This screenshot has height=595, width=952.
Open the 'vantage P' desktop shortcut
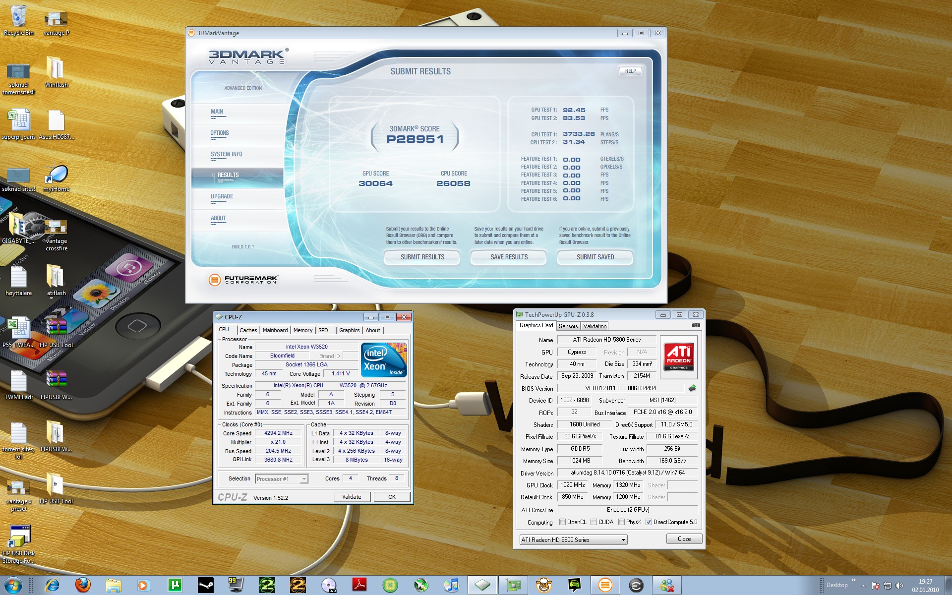click(x=56, y=22)
